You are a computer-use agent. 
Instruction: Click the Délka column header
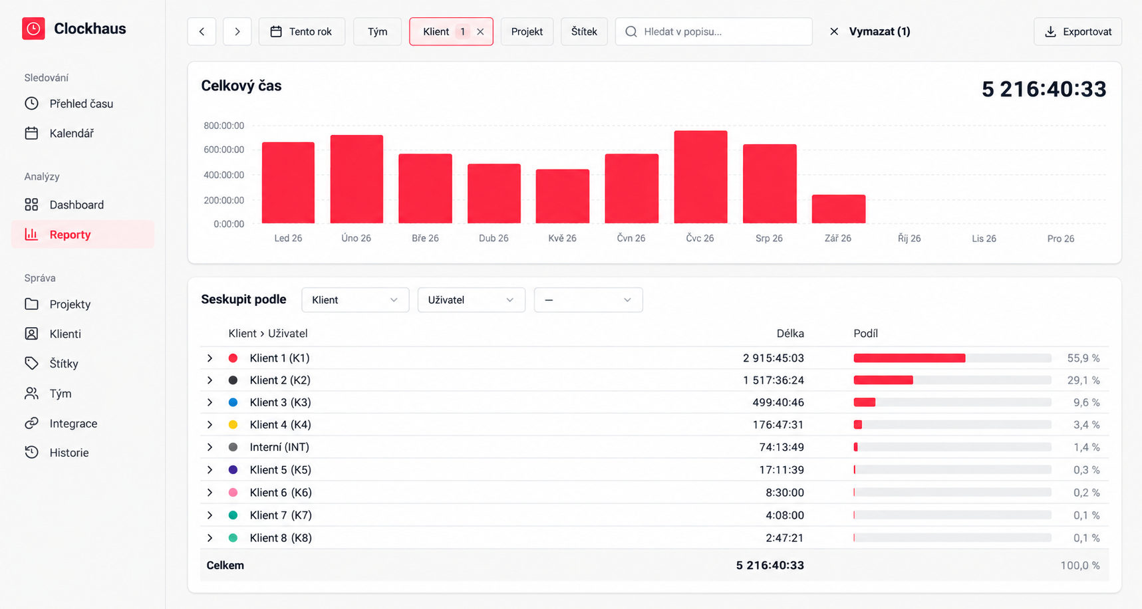(x=790, y=334)
